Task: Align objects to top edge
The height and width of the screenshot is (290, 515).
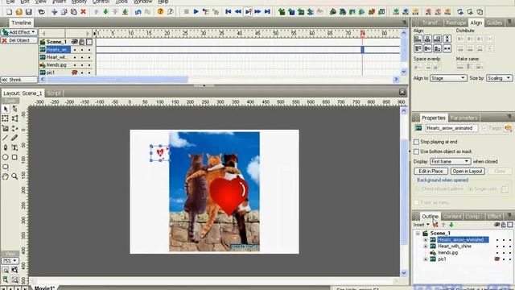Action: 418,48
